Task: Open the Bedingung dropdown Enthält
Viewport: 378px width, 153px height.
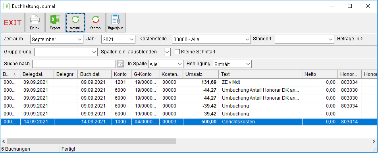Action: (x=232, y=64)
